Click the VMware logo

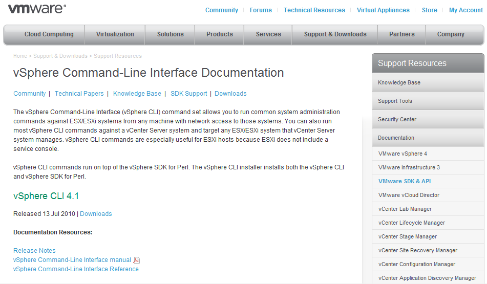[37, 9]
